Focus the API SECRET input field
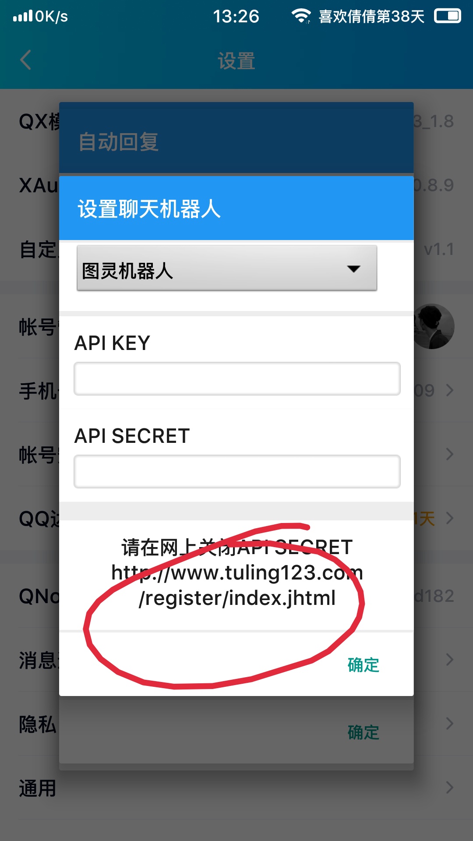The width and height of the screenshot is (473, 841). click(x=237, y=471)
